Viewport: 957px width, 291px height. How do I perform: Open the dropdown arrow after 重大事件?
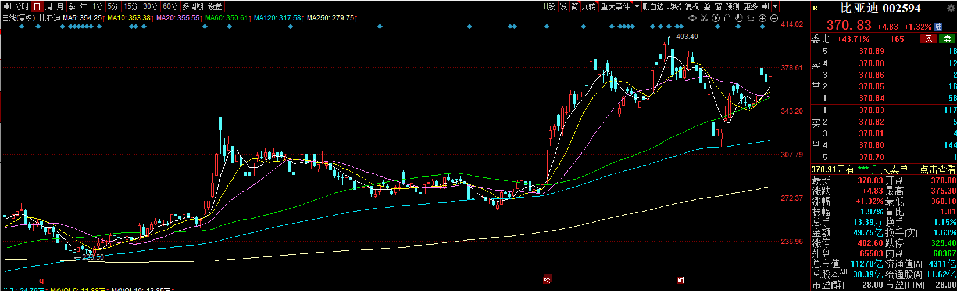coord(637,6)
